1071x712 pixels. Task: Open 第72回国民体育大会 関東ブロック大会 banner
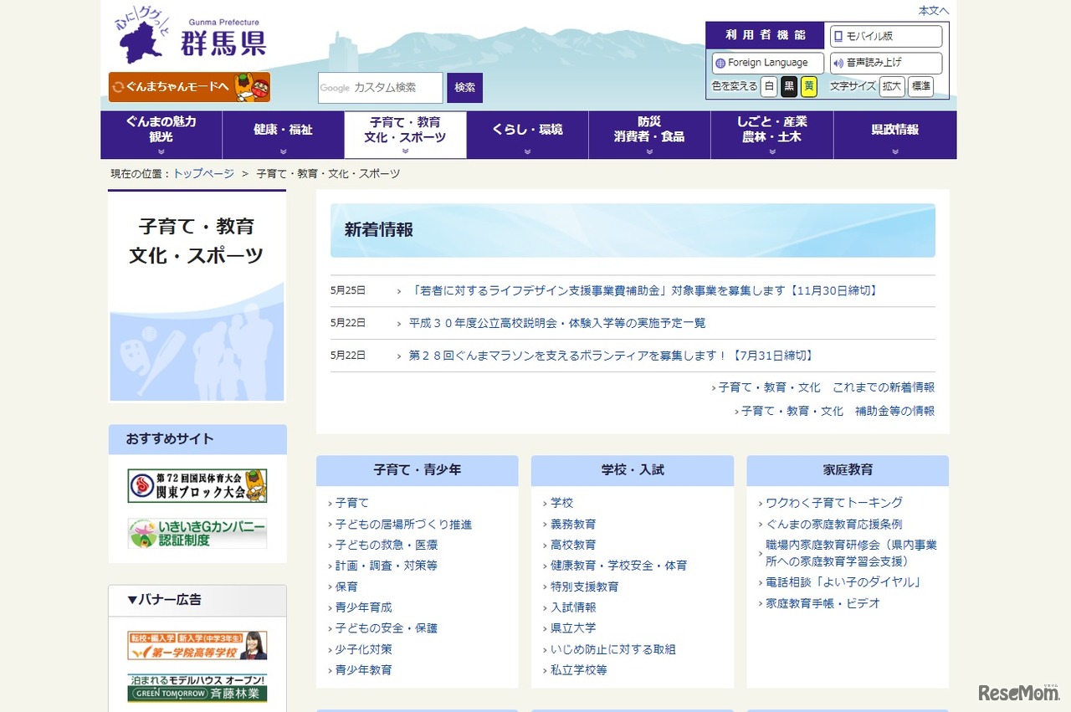tap(197, 486)
